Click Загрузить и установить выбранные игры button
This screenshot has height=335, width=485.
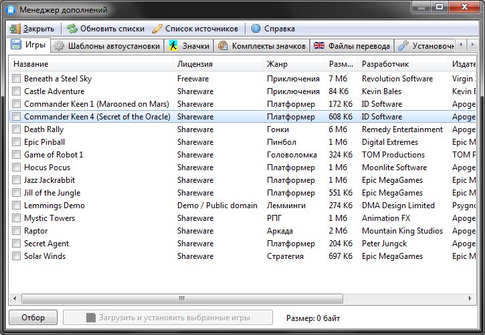177,318
